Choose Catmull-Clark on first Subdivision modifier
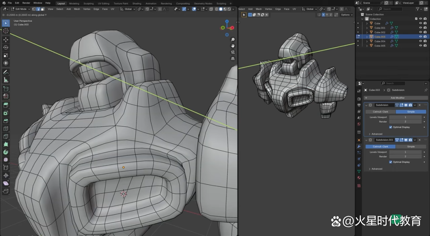The image size is (430, 236). tap(380, 112)
